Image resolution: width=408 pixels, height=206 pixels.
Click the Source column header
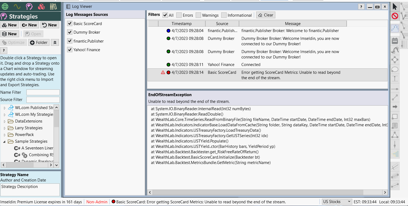(x=222, y=24)
